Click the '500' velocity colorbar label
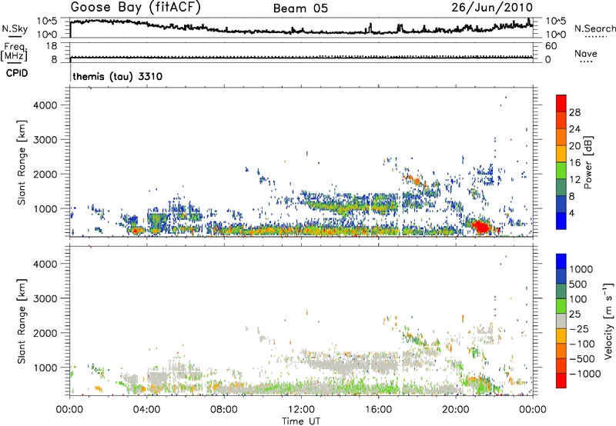This screenshot has width=616, height=426. (x=578, y=285)
